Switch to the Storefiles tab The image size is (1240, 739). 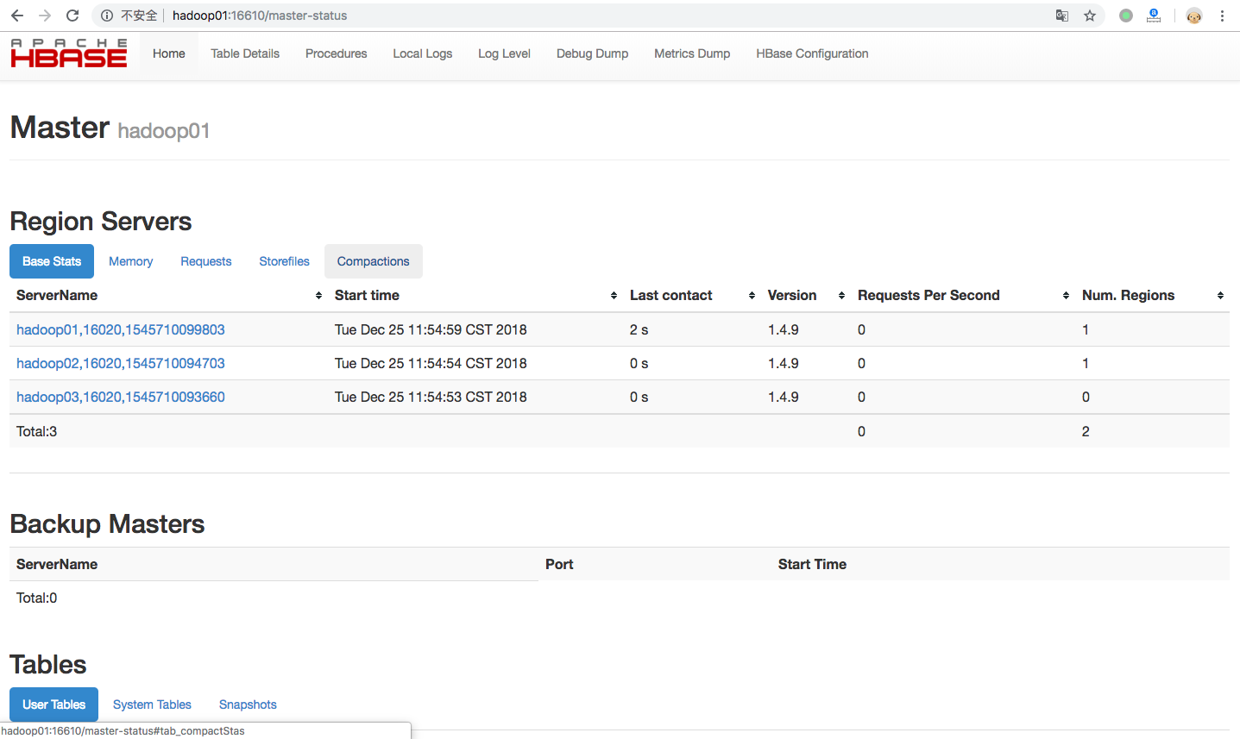click(285, 261)
